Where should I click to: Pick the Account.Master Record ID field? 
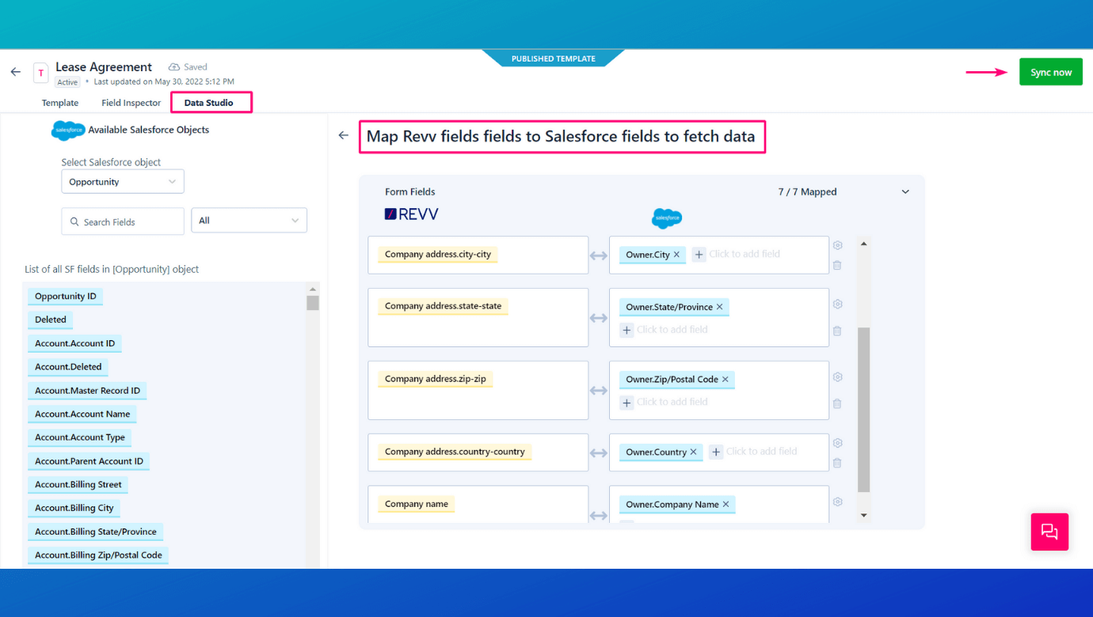tap(87, 391)
